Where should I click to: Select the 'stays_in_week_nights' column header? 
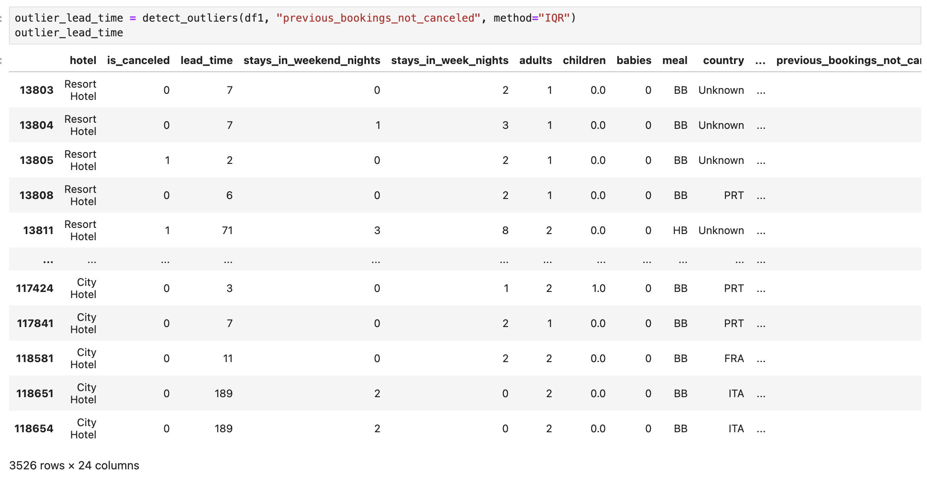click(x=449, y=60)
